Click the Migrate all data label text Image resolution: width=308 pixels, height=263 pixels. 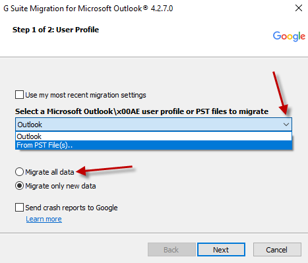49,172
